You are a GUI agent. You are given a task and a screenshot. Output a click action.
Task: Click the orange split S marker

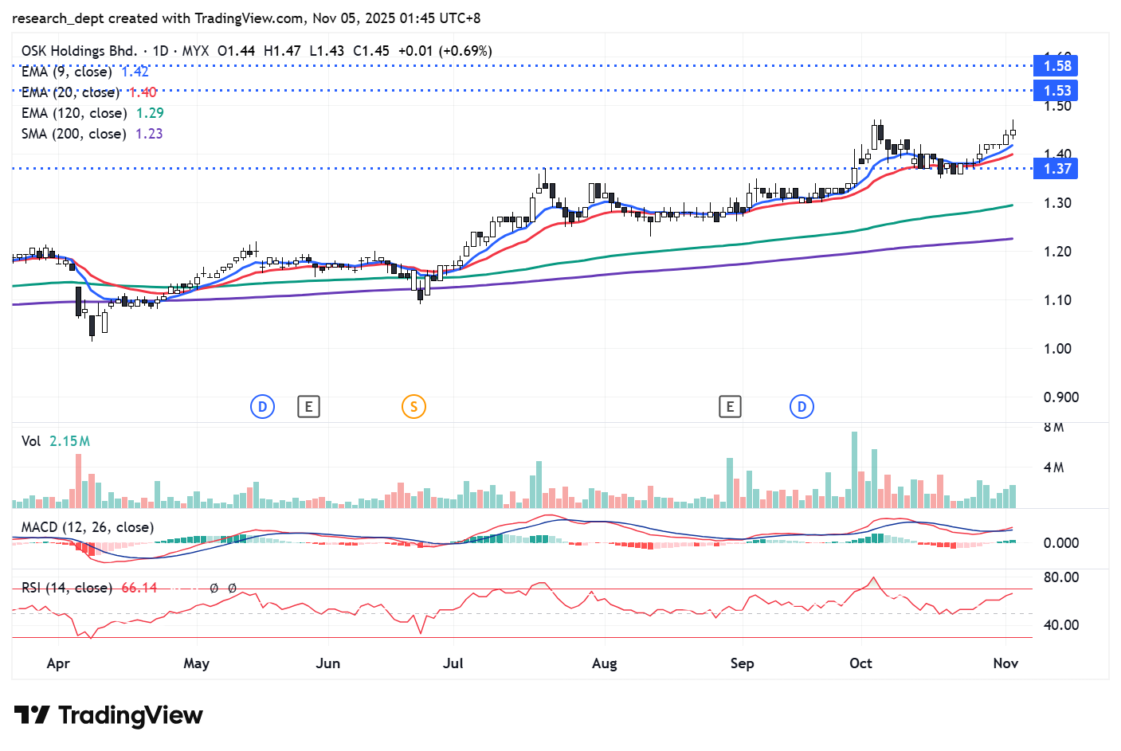coord(414,407)
